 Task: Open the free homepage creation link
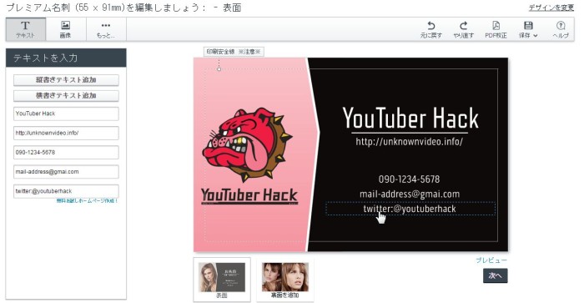pos(87,201)
